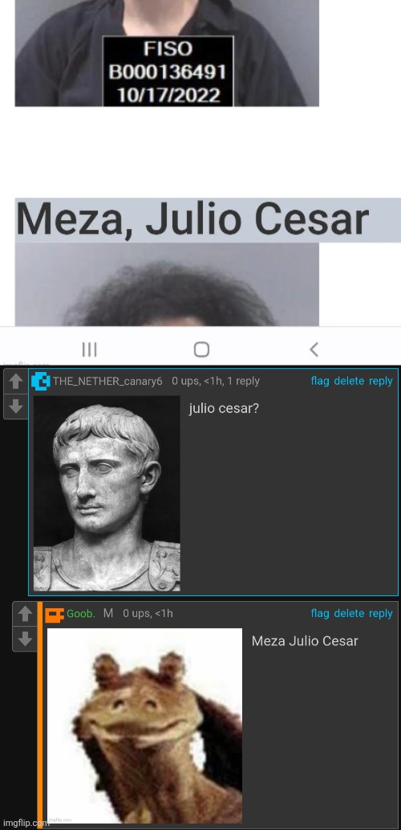Downvote the Goob. reply comment
Screen dimensions: 401x830
[x=25, y=640]
